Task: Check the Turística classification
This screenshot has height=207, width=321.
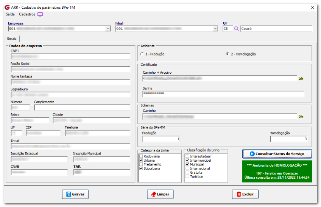Action: (187, 176)
